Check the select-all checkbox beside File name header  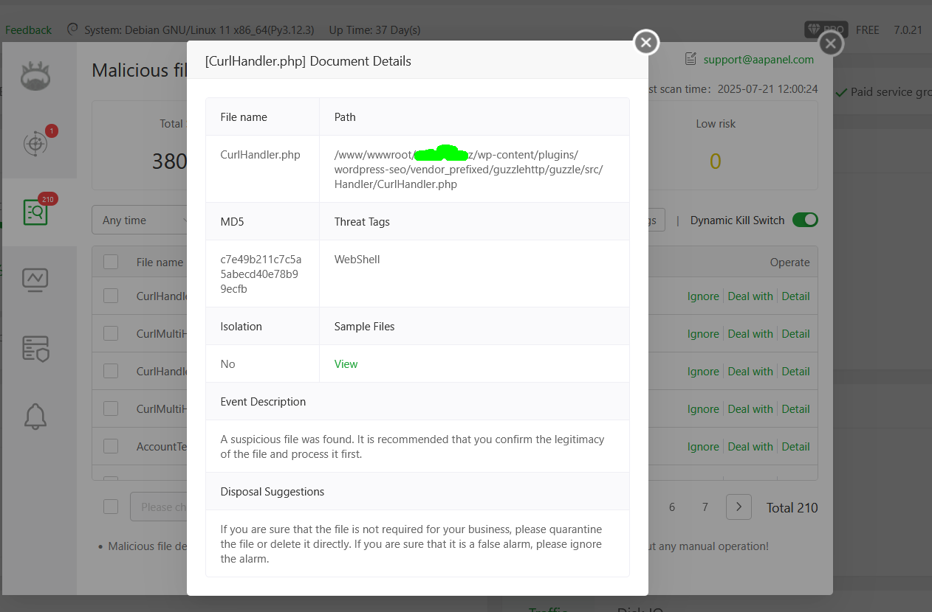(111, 262)
